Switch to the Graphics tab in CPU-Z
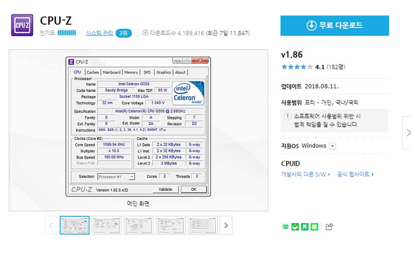The width and height of the screenshot is (412, 256). click(x=164, y=72)
